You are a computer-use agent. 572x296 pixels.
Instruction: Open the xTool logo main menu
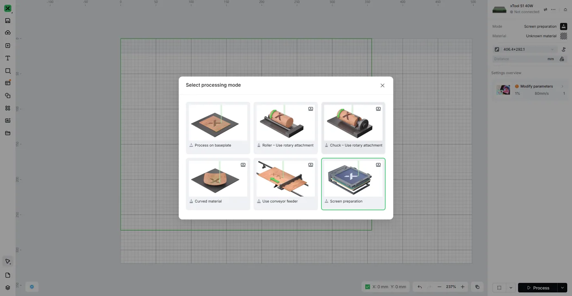8,8
